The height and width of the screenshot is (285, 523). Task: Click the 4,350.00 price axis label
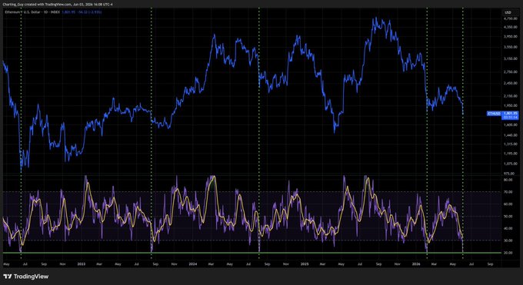(x=511, y=27)
